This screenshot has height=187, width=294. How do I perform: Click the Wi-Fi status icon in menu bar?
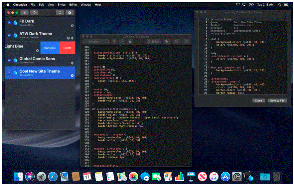(238, 5)
